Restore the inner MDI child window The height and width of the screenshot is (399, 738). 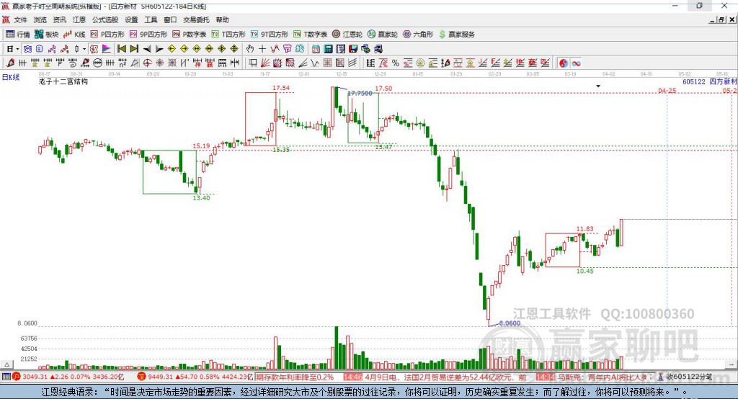pyautogui.click(x=721, y=19)
